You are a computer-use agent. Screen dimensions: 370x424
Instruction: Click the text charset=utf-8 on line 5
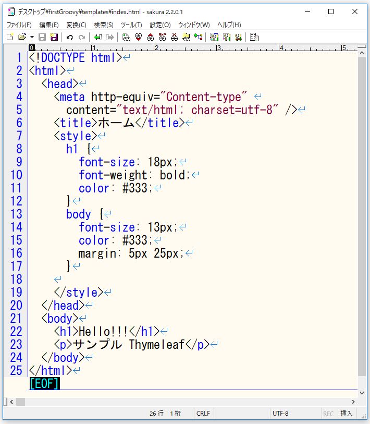[x=232, y=110]
